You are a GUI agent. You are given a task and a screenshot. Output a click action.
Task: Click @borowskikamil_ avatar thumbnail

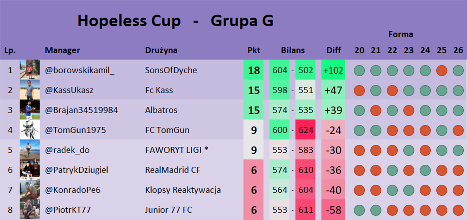pos(29,70)
